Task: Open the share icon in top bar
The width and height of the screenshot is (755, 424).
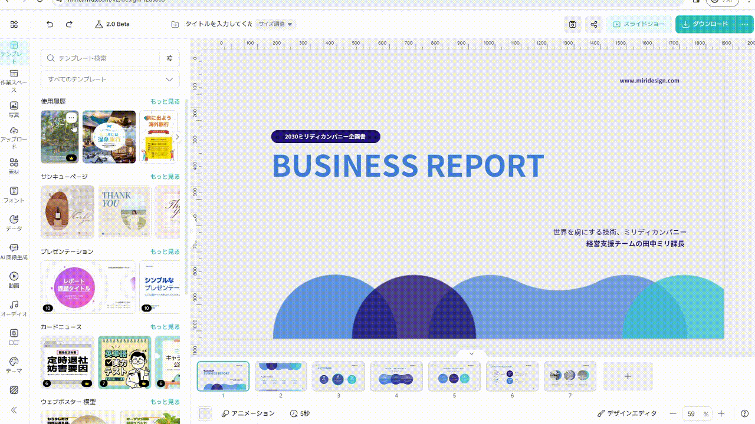Action: tap(594, 24)
